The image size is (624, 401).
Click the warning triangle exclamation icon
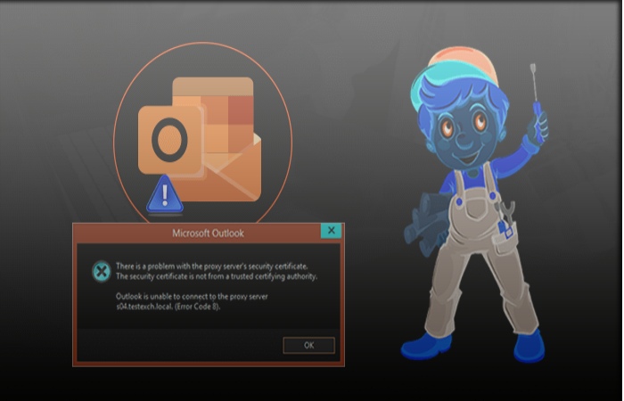pyautogui.click(x=165, y=194)
